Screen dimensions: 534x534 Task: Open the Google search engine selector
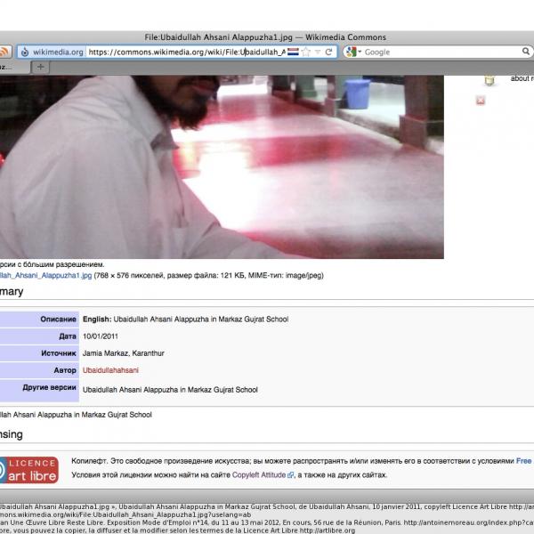[x=352, y=53]
